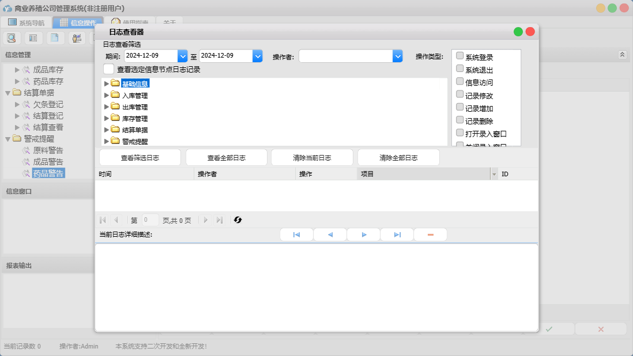The width and height of the screenshot is (633, 356).
Task: Tick the 记录删除 checkbox
Action: [459, 120]
